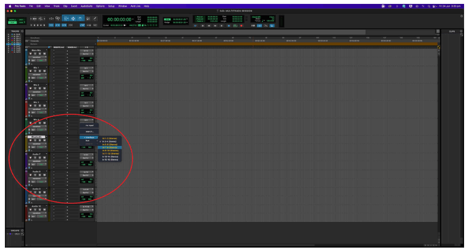Open Audio 7 track view waveform selector
Viewport: 467px width, 252px height.
(38, 161)
